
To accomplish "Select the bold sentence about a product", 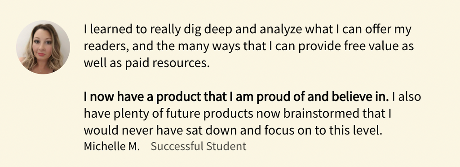I will tap(236, 97).
